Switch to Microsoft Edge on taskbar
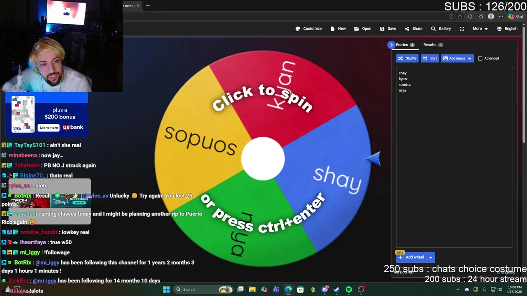The height and width of the screenshot is (296, 527). coord(288,289)
